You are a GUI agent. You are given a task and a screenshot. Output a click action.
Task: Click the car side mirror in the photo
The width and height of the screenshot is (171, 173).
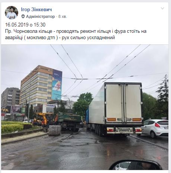[135, 165]
